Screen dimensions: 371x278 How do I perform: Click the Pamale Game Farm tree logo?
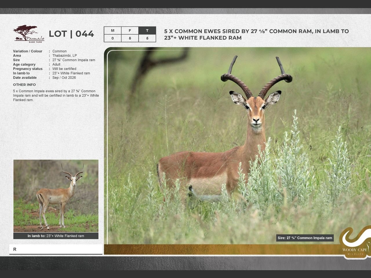coord(28,34)
